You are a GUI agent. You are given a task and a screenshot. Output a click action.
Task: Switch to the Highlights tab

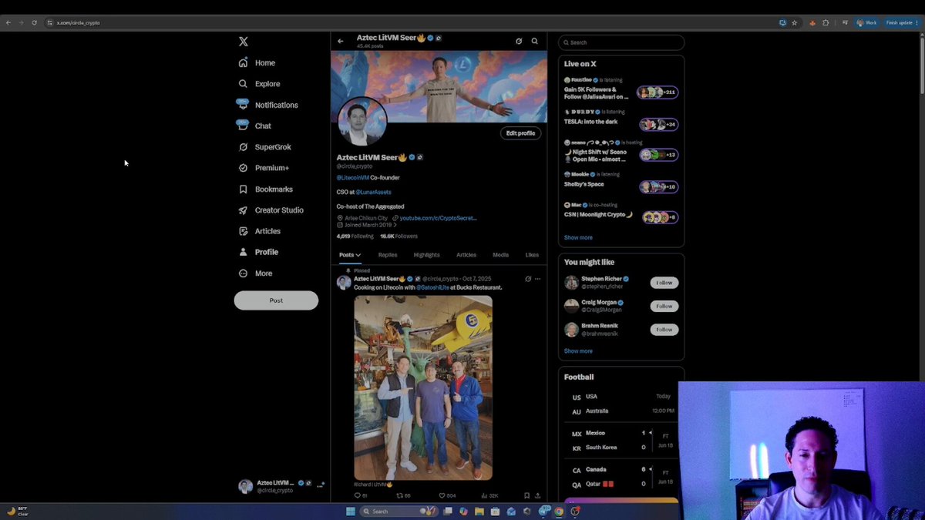point(426,255)
